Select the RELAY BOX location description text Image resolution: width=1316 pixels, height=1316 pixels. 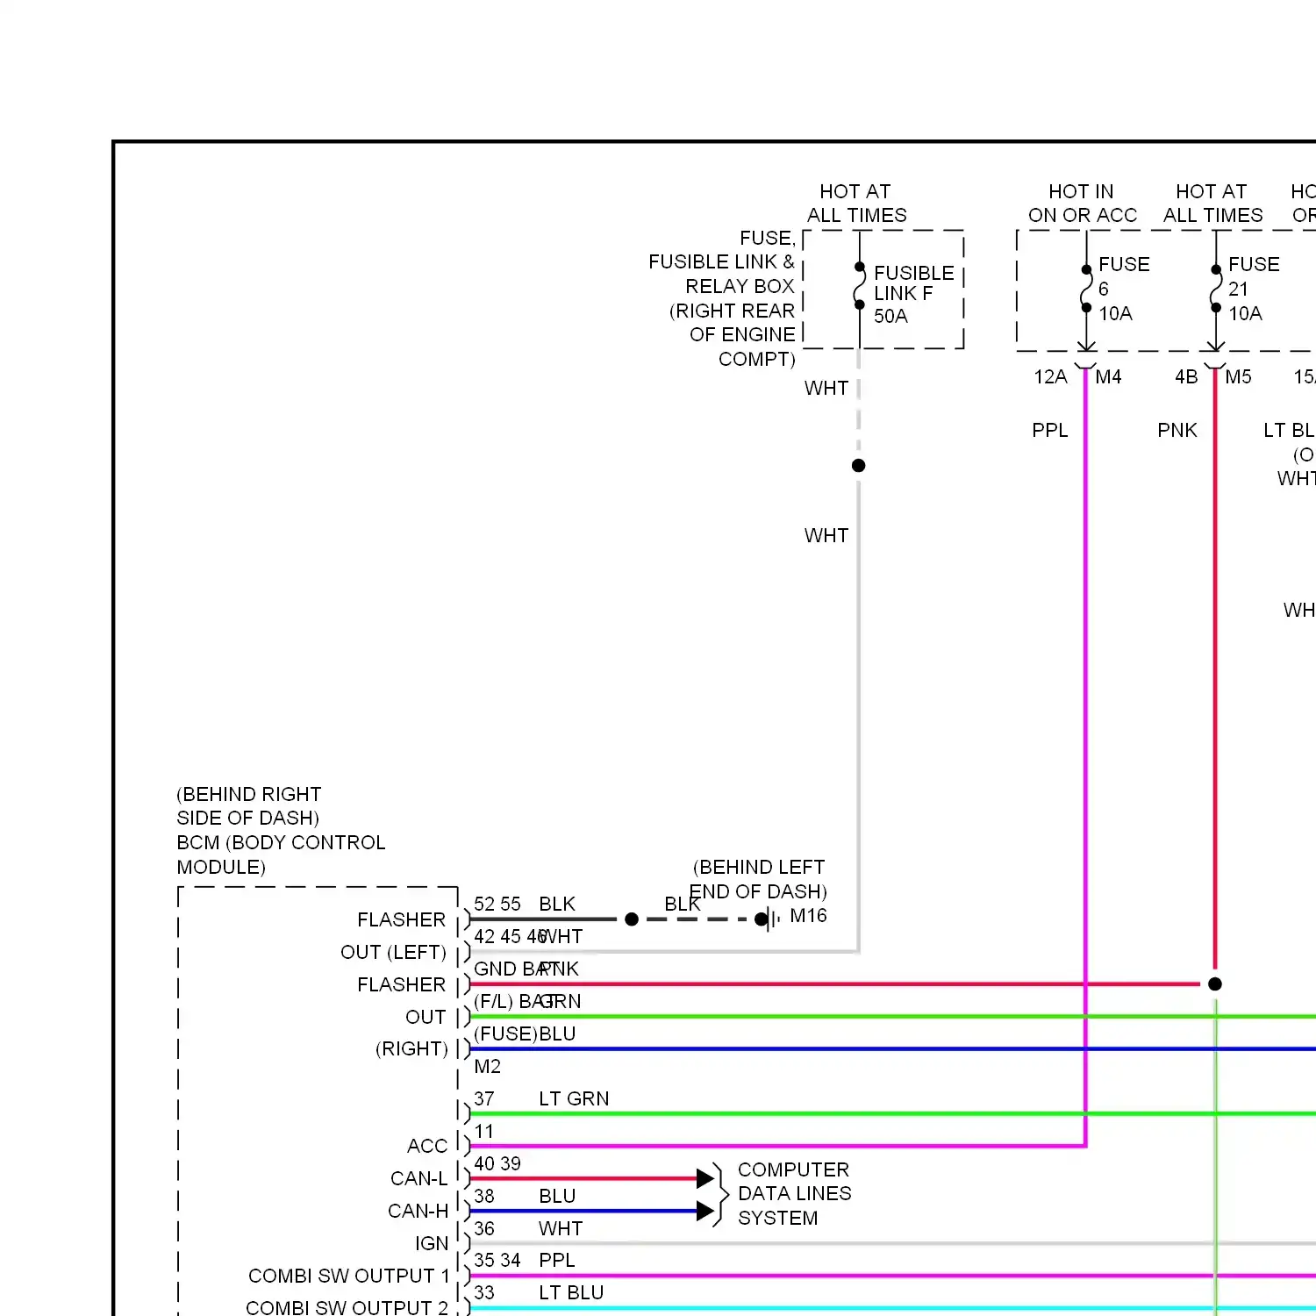pos(721,298)
